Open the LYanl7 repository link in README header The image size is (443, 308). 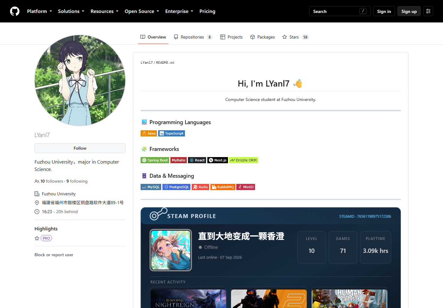(147, 63)
